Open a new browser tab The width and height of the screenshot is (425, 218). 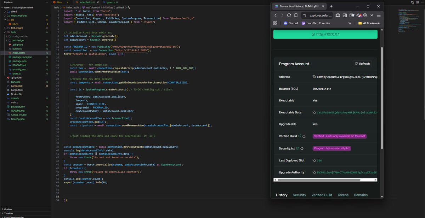[331, 6]
